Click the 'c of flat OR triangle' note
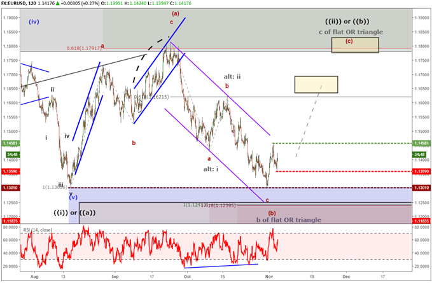 (351, 32)
